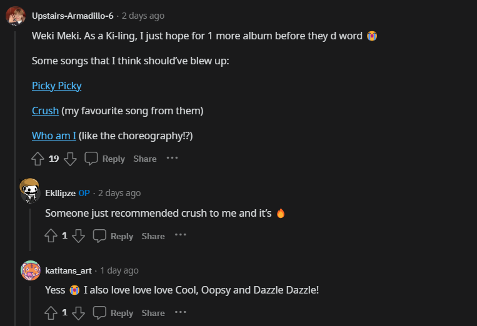
Task: Share Ekllipze's reply
Action: 153,236
